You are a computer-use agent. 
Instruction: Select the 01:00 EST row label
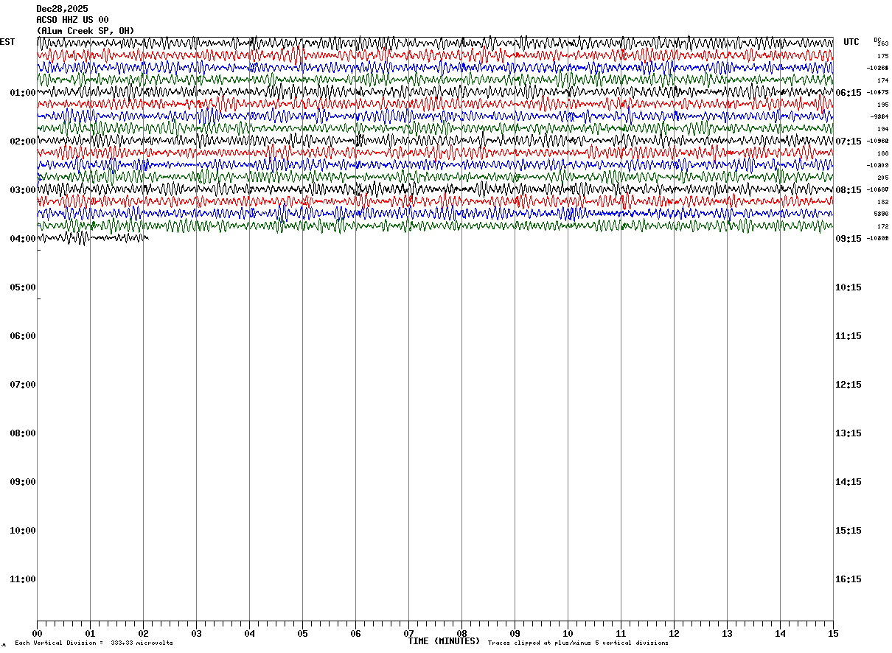[23, 93]
